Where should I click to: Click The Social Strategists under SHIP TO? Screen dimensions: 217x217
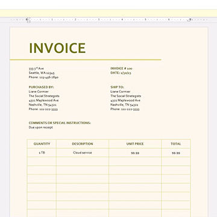[126, 96]
